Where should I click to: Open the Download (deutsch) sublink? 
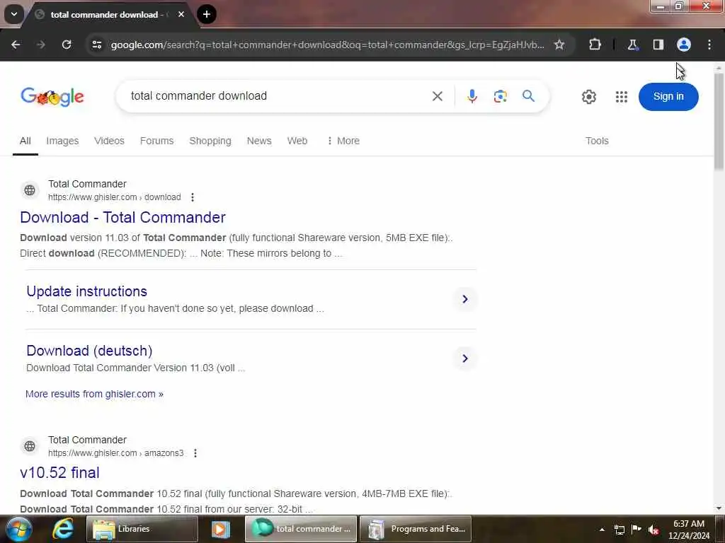click(89, 351)
